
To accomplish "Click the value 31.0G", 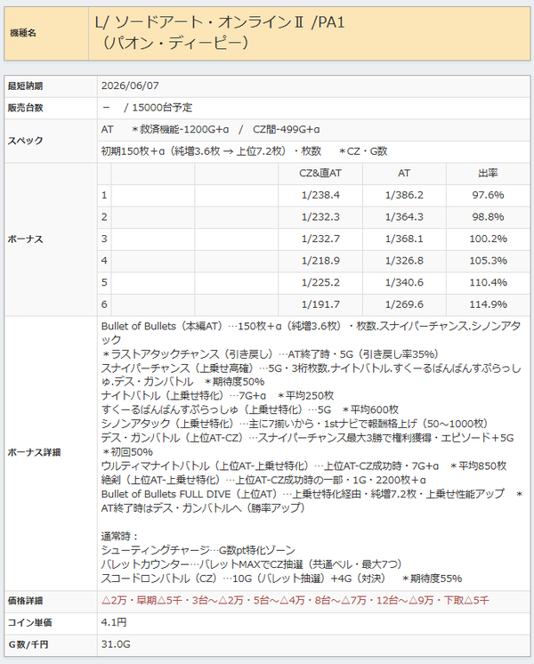I will pyautogui.click(x=116, y=644).
